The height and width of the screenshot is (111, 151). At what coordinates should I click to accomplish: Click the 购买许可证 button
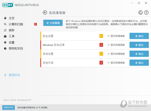[9, 107]
